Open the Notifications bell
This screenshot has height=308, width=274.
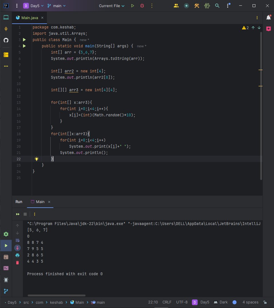coord(269,17)
